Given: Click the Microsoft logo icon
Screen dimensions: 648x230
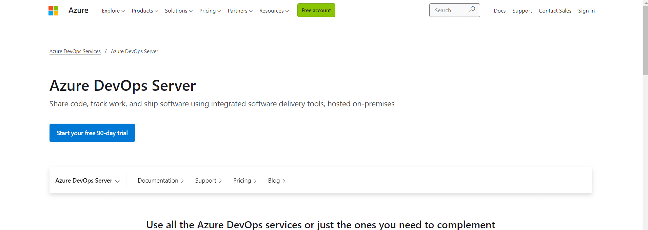Looking at the screenshot, I should [53, 11].
